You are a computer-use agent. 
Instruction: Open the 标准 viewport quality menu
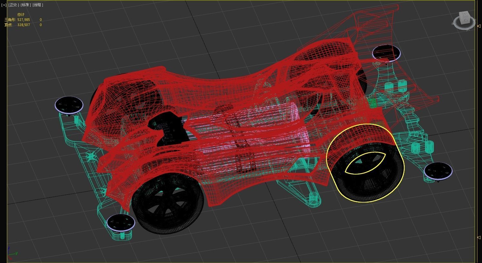pos(26,5)
